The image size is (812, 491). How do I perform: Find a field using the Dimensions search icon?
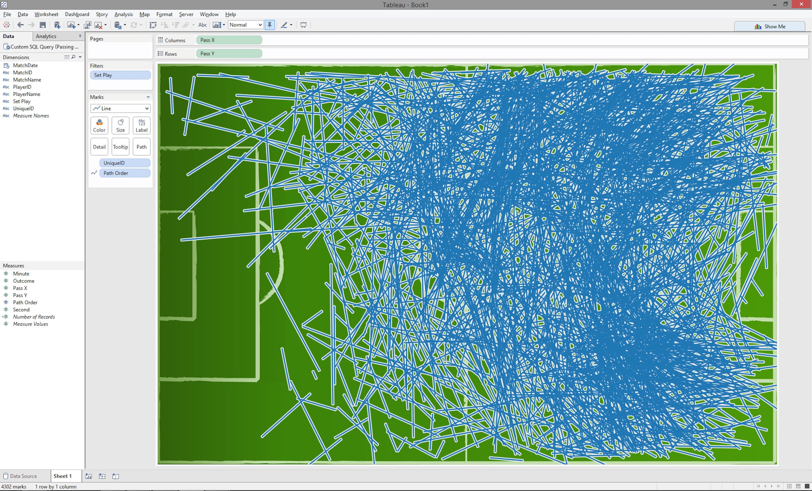(x=74, y=57)
